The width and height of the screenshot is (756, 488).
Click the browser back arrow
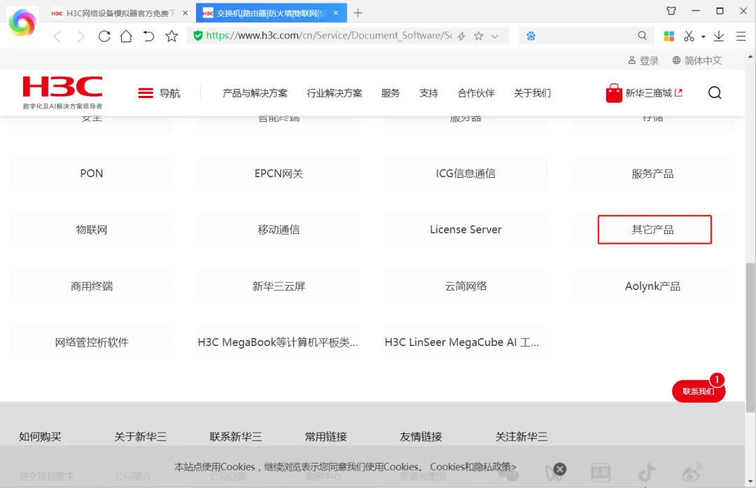57,36
